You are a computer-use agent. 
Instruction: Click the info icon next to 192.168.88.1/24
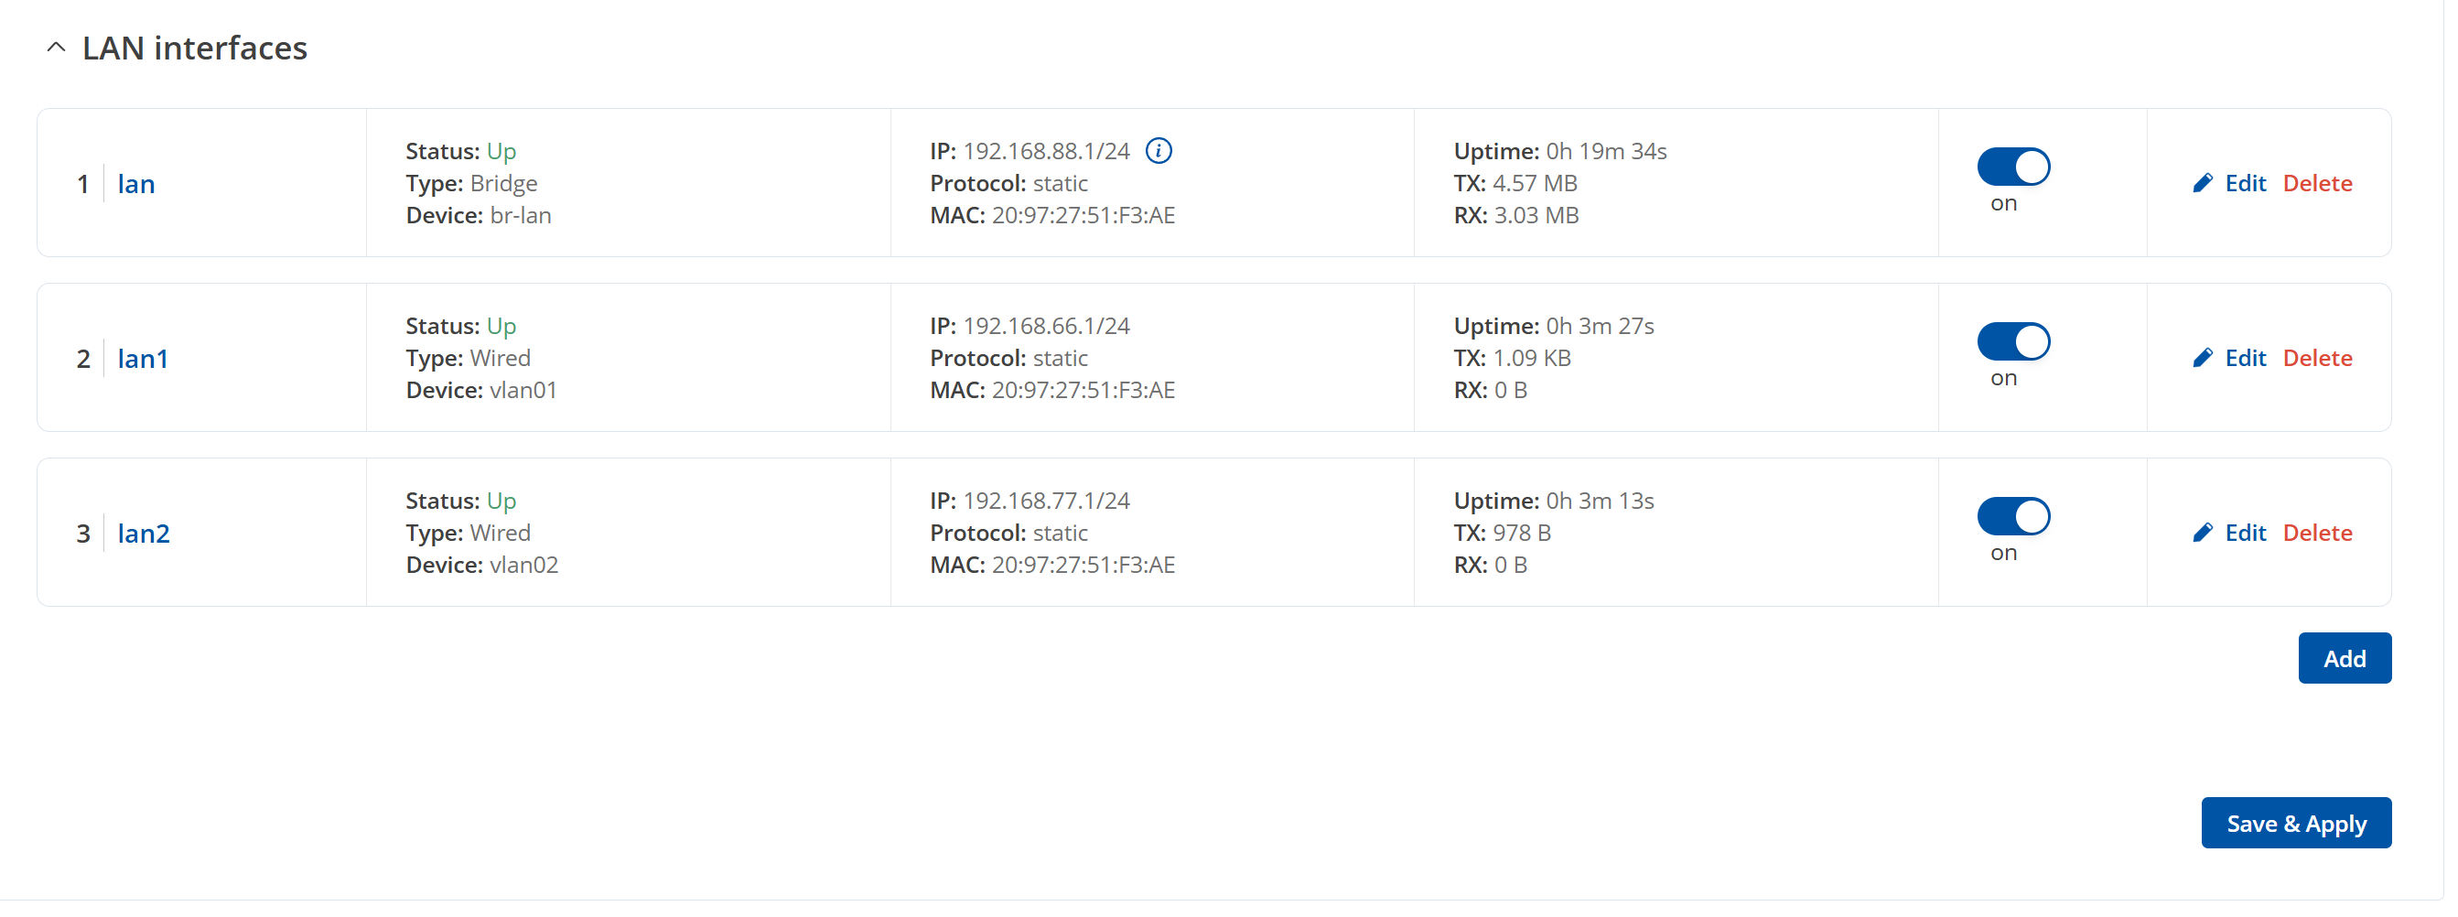(x=1159, y=151)
